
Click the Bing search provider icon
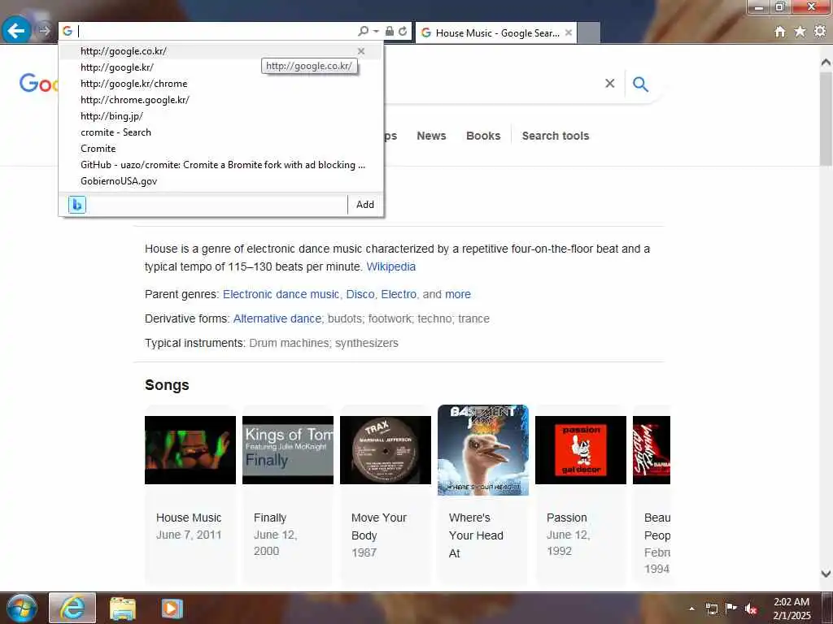77,205
